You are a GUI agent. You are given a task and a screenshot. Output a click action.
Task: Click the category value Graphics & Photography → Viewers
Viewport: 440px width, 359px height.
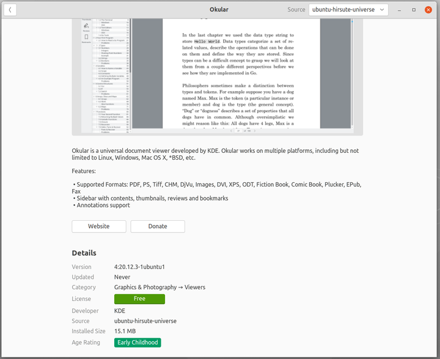coord(159,287)
